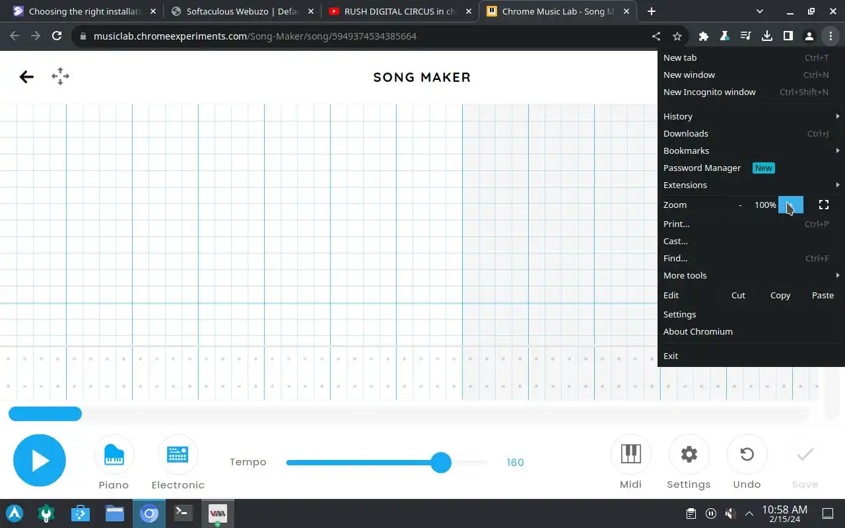Expand the Extensions submenu

(x=751, y=185)
